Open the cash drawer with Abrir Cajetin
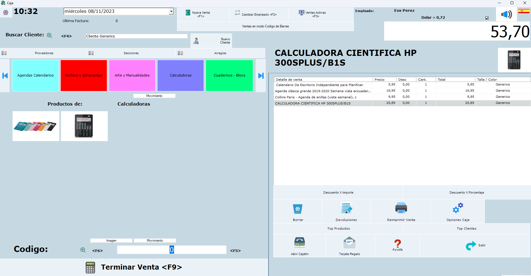This screenshot has width=531, height=276. (x=299, y=242)
